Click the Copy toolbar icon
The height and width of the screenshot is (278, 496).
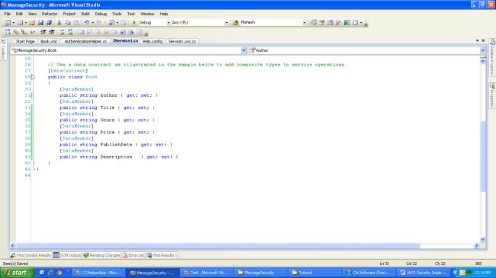[x=68, y=23]
